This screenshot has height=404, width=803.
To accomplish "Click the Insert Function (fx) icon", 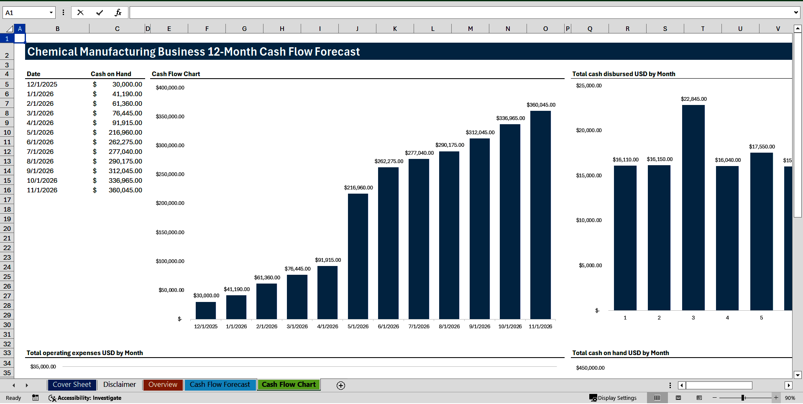I will [x=119, y=12].
